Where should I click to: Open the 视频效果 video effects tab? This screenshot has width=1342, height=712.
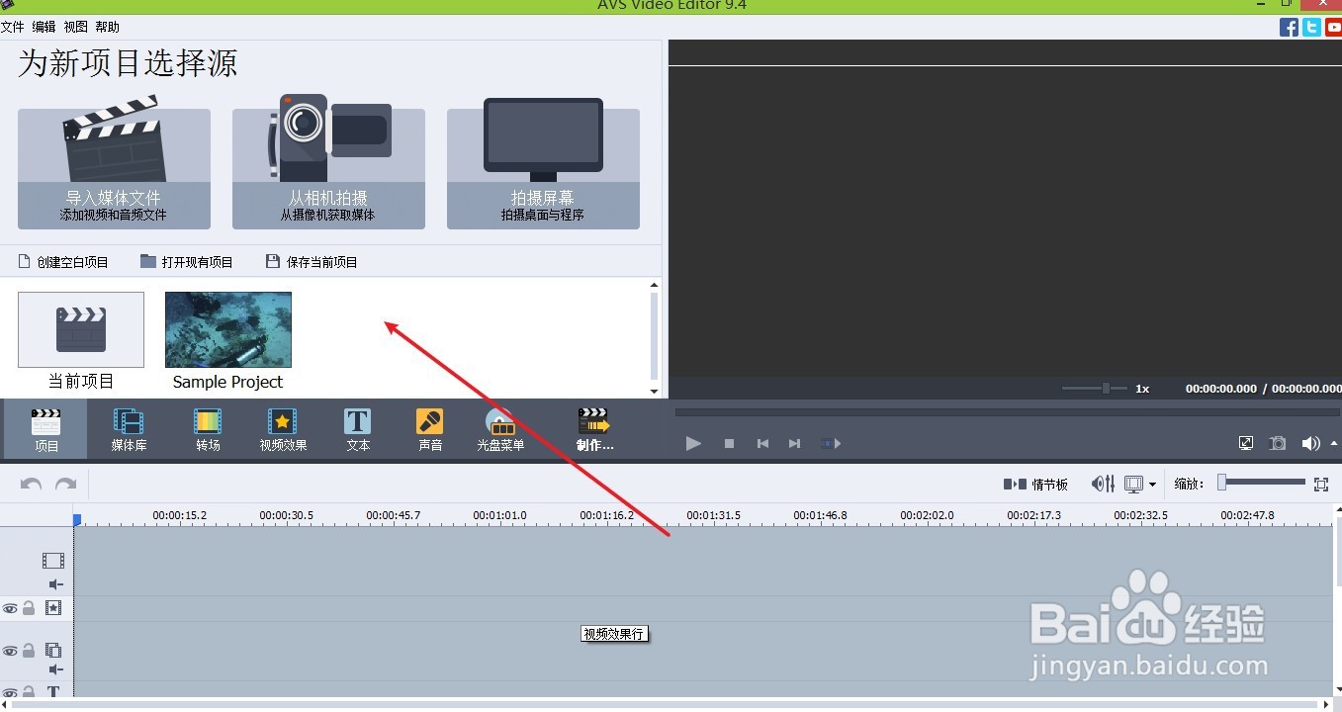pyautogui.click(x=283, y=429)
